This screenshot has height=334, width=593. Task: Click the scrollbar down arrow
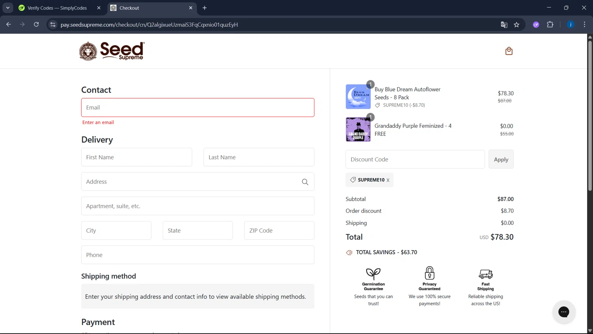[x=590, y=331]
